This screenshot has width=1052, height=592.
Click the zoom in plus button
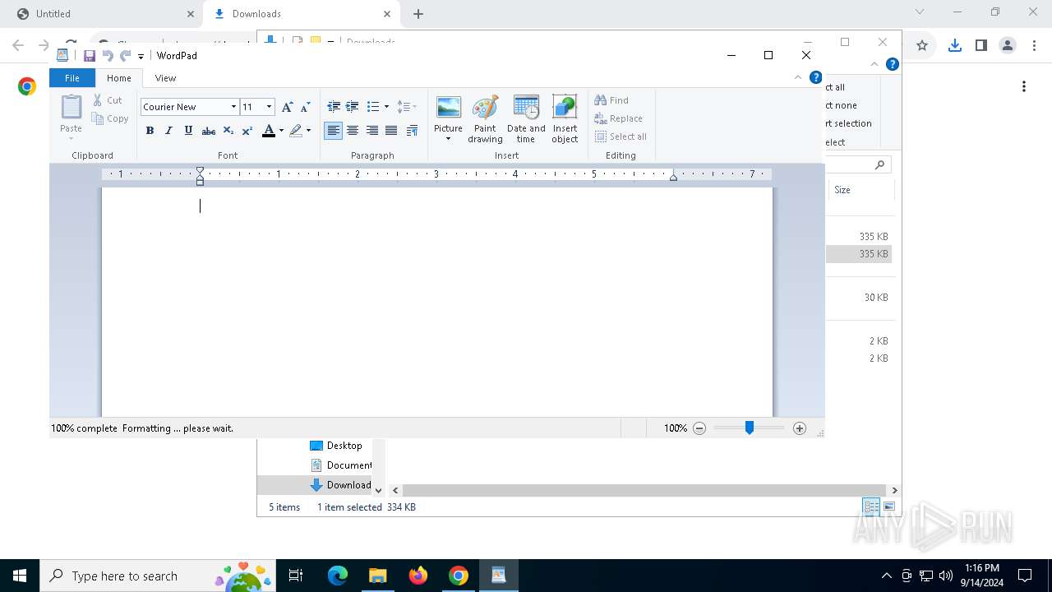(x=800, y=428)
